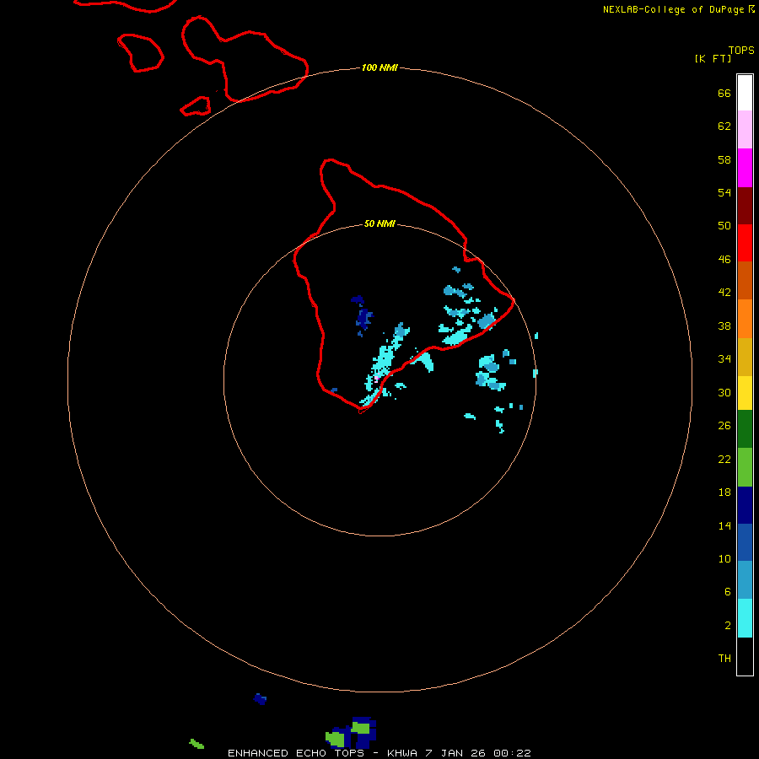759x759 pixels.
Task: Click the gold legend swatch
Action: tap(745, 357)
